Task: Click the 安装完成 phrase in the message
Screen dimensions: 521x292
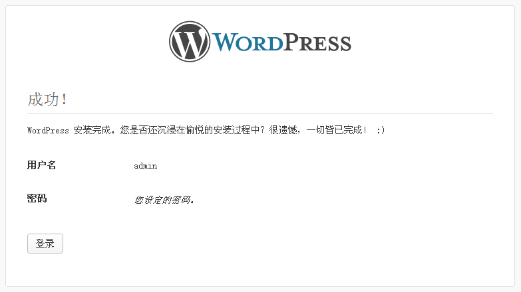Action: (92, 130)
